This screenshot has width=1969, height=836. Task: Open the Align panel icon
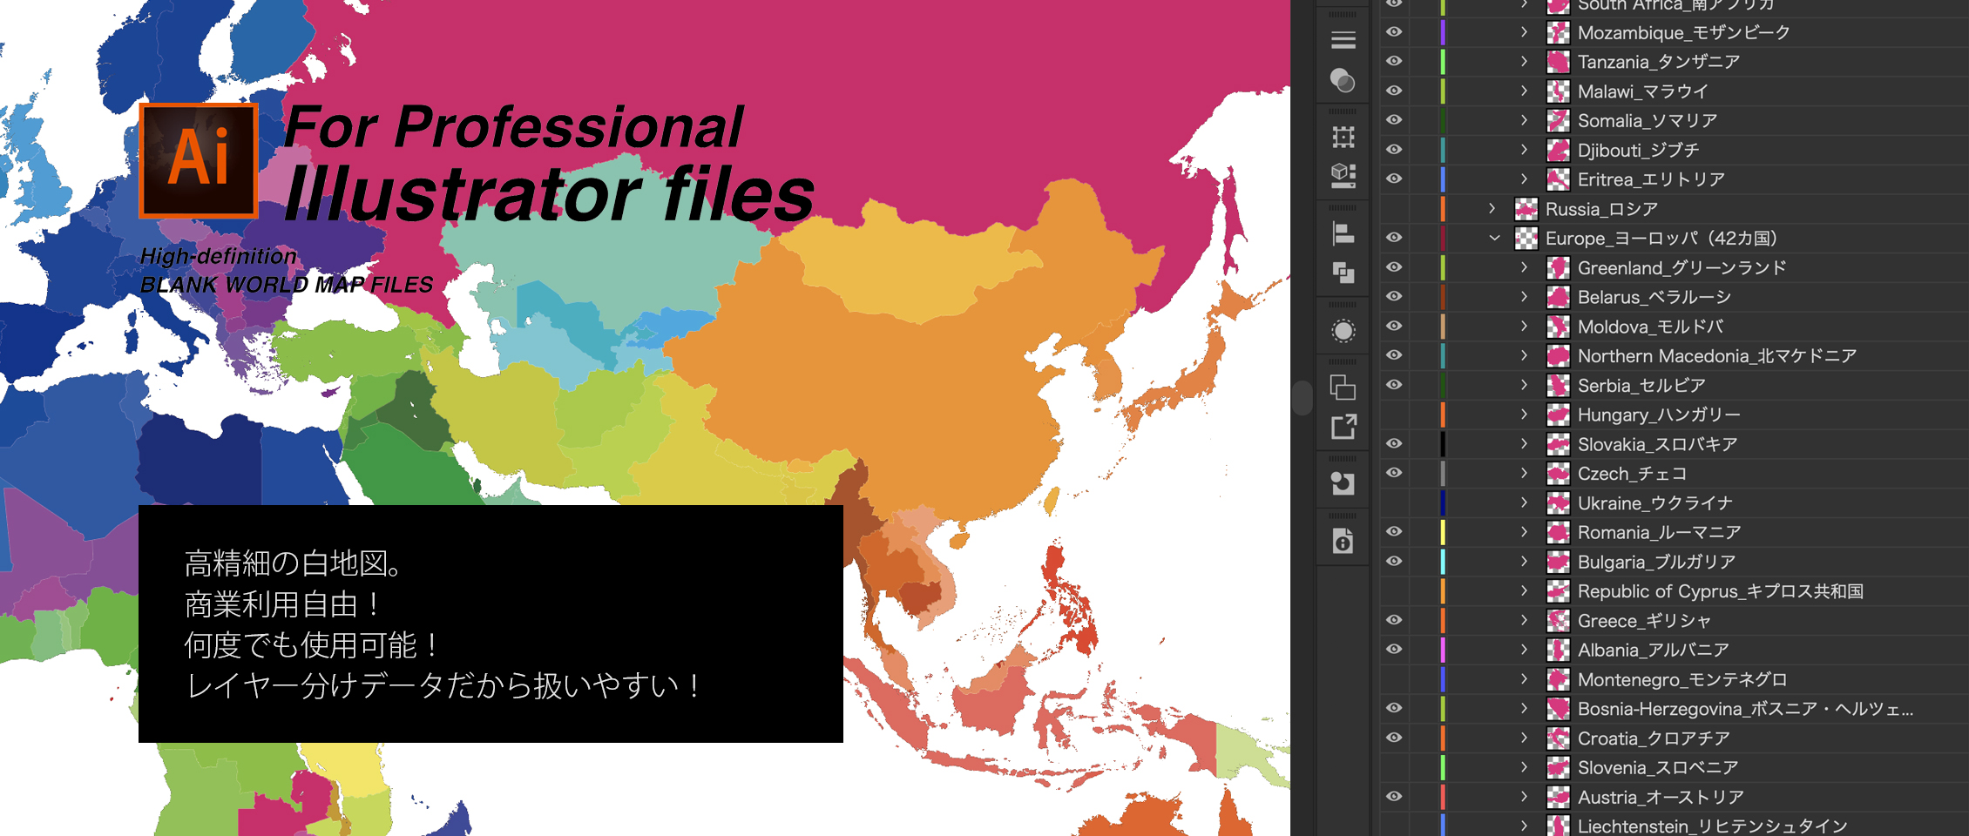[x=1343, y=233]
